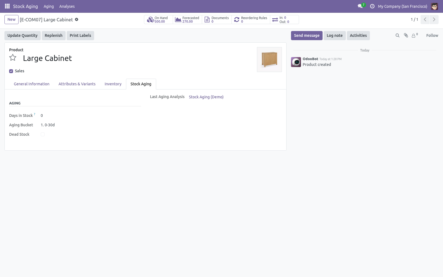
Task: Click the Stock Aging app title
Action: click(25, 6)
